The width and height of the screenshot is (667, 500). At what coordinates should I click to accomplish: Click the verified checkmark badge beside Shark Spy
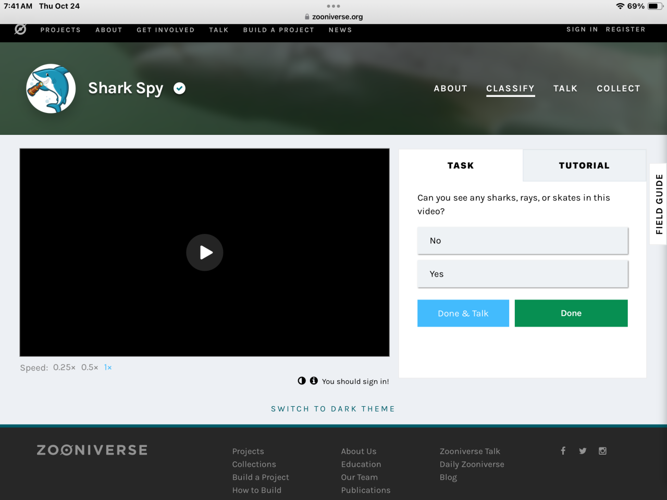tap(180, 89)
